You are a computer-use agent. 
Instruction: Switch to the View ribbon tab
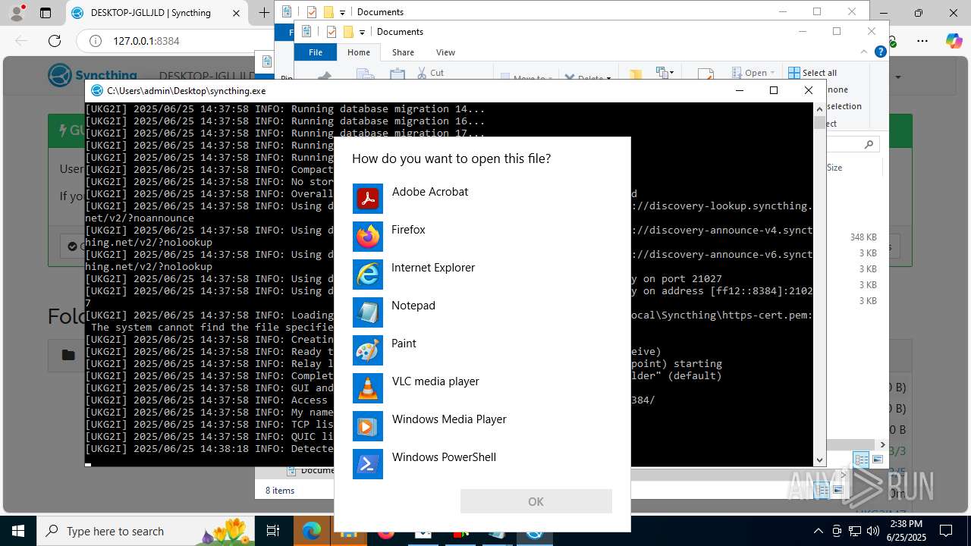[x=445, y=52]
